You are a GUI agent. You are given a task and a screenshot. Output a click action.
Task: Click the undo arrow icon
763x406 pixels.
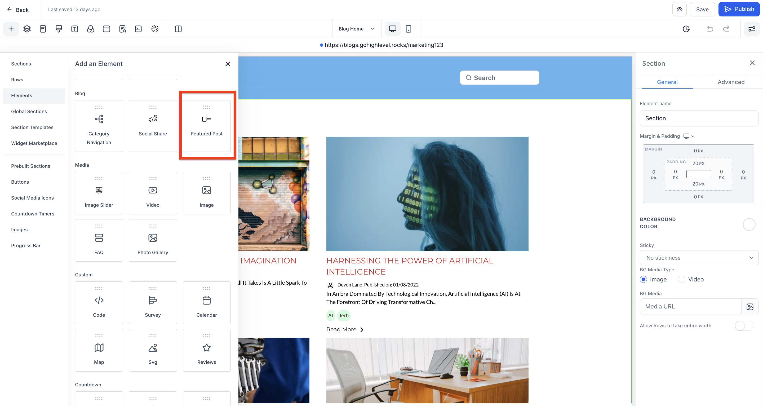point(710,29)
